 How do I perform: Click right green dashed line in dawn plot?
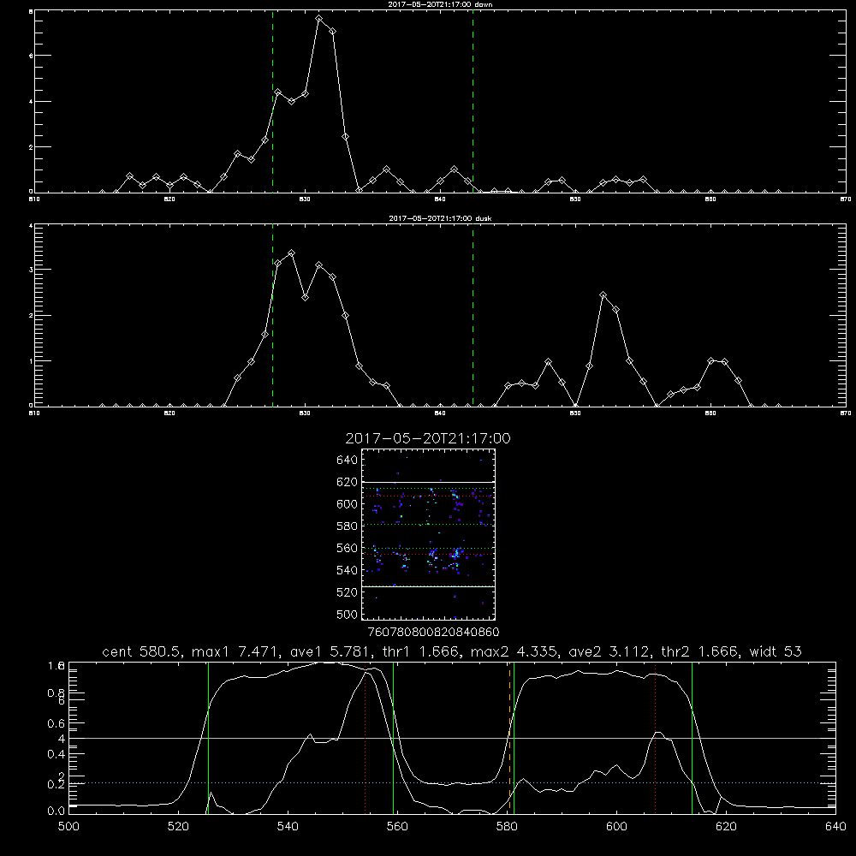pyautogui.click(x=473, y=102)
